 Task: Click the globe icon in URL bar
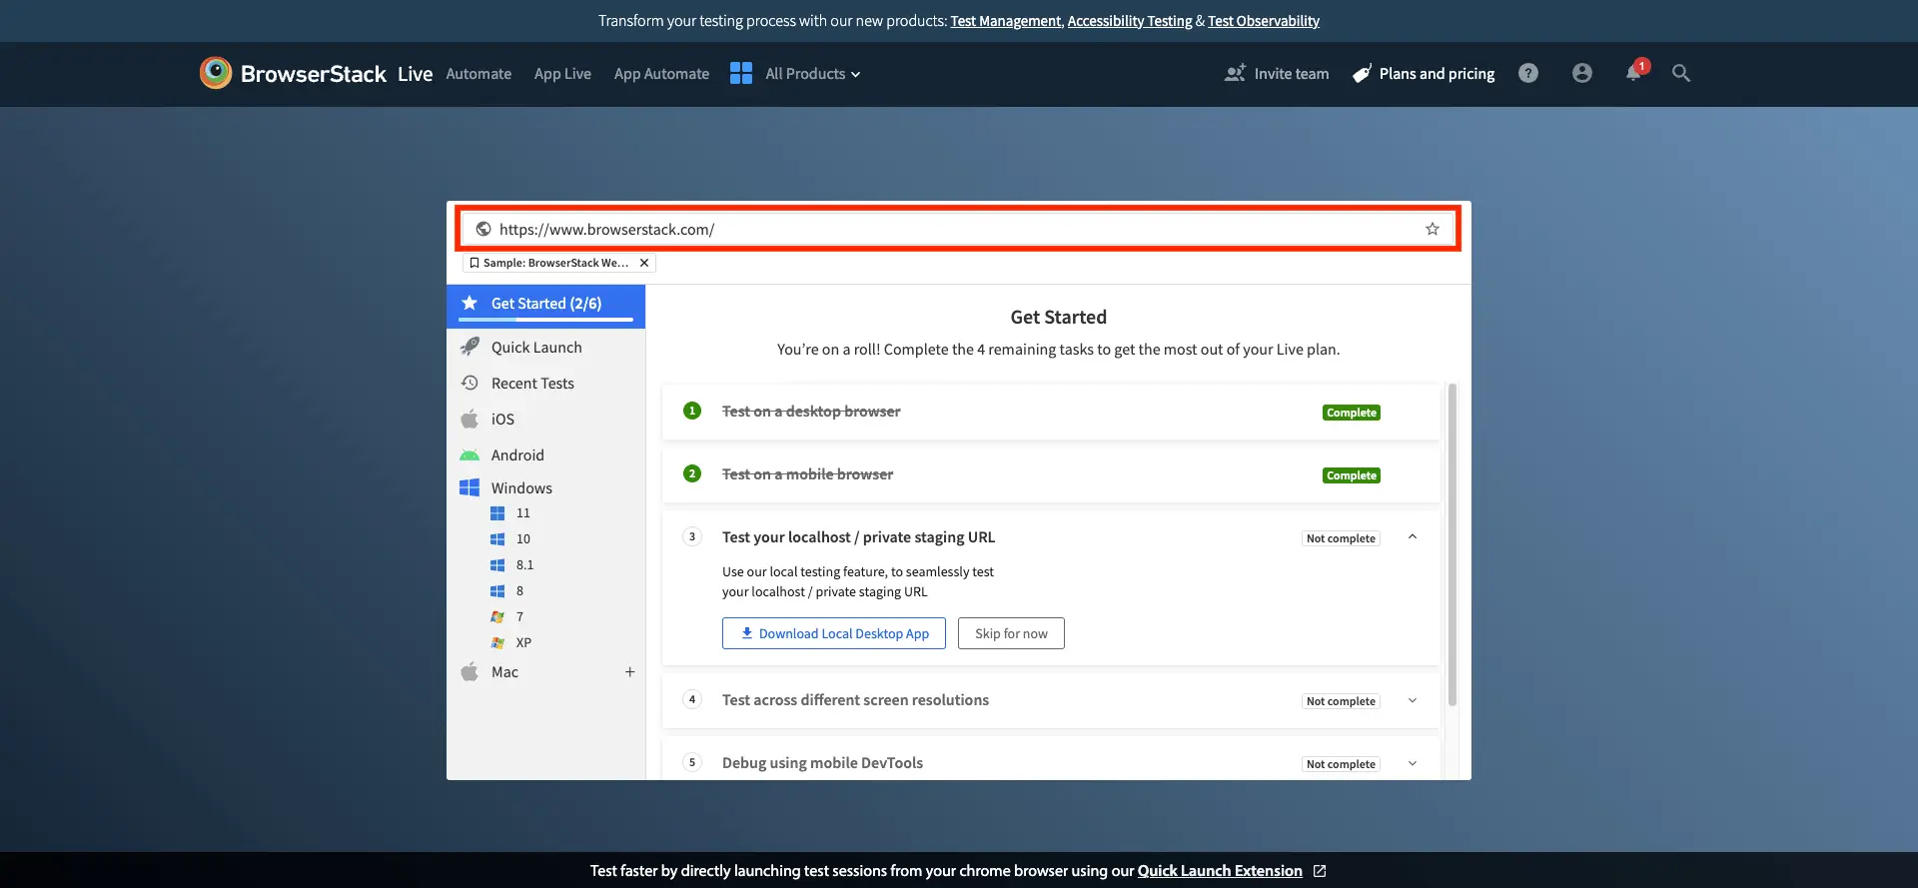(483, 229)
